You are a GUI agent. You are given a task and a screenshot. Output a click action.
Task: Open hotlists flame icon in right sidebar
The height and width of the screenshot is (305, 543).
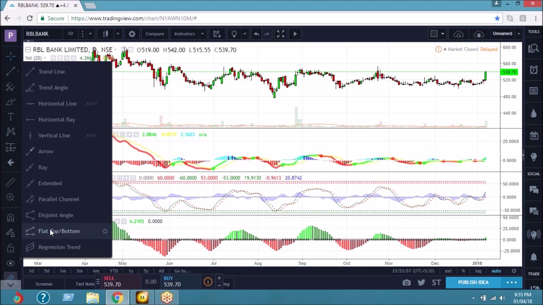534,113
